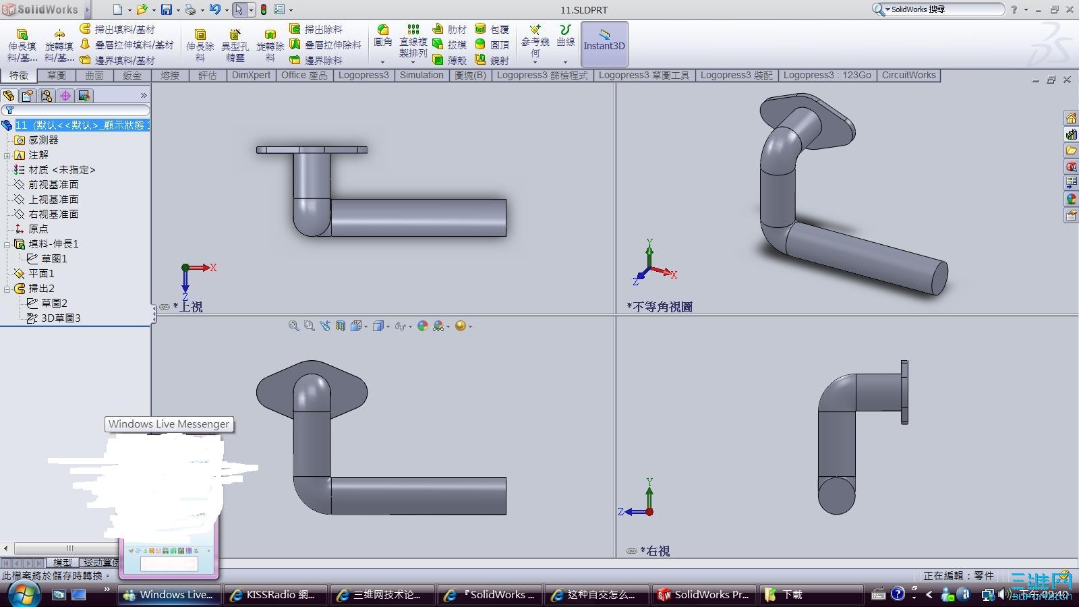Click the Rebuild traffic light icon
Screen dimensions: 1079x607
click(x=264, y=9)
